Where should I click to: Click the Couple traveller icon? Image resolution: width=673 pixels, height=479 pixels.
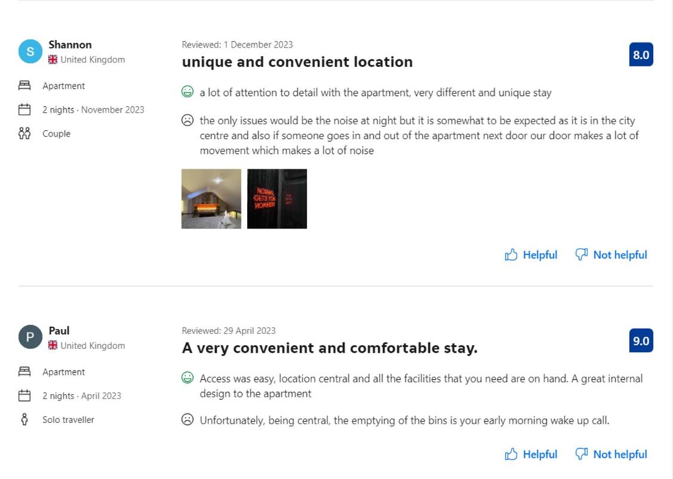click(24, 134)
